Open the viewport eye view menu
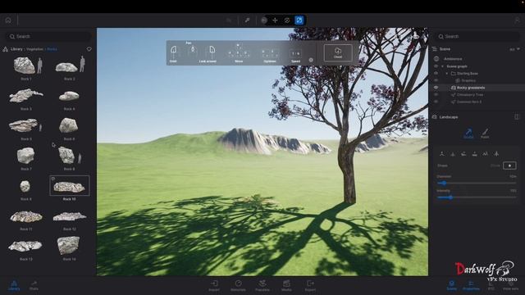Viewport: 525px width, 295px height. click(x=416, y=36)
